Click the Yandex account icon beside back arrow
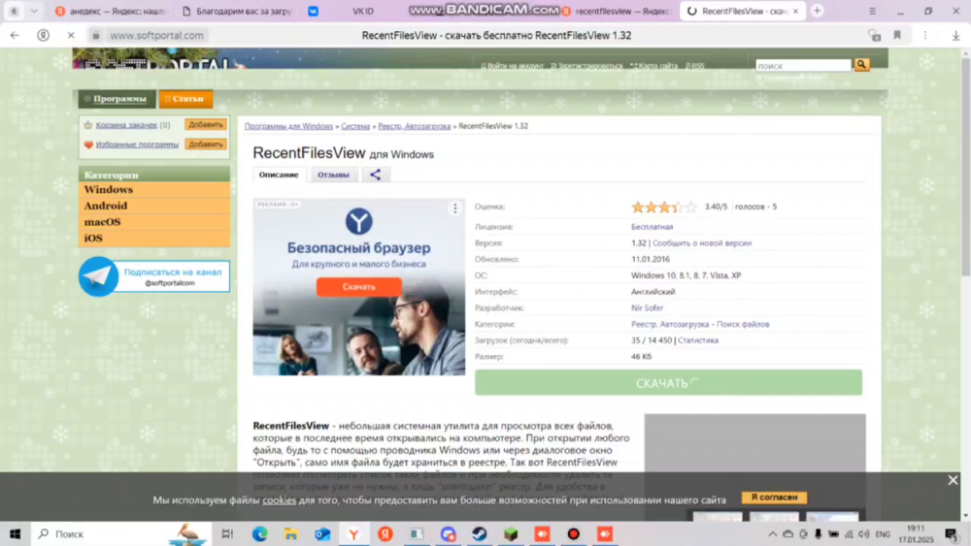The height and width of the screenshot is (546, 971). (x=43, y=35)
